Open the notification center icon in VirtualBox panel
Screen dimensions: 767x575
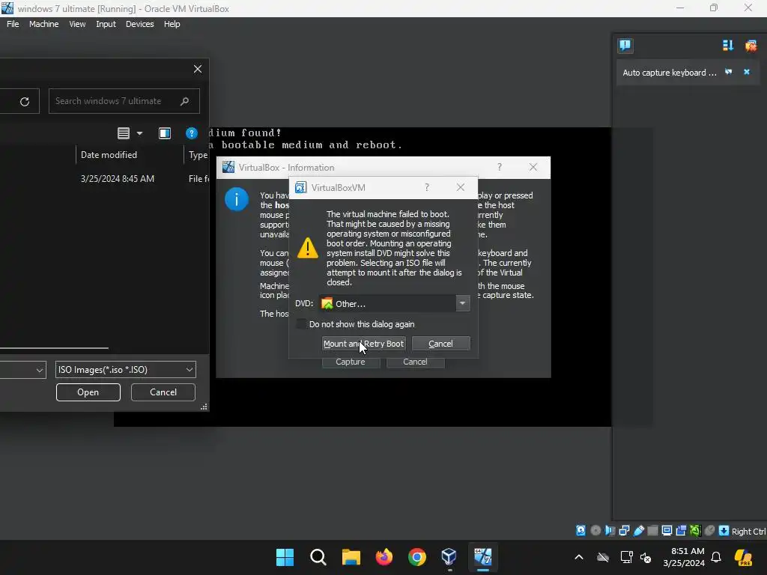click(625, 46)
